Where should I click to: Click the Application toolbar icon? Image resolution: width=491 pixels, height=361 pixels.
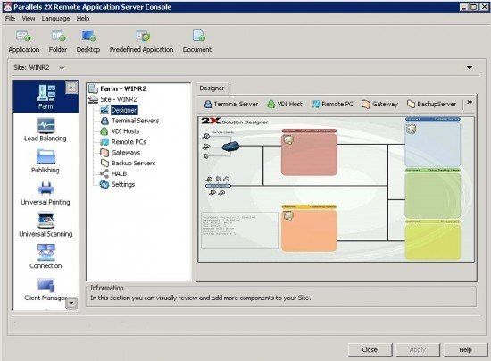pyautogui.click(x=24, y=41)
